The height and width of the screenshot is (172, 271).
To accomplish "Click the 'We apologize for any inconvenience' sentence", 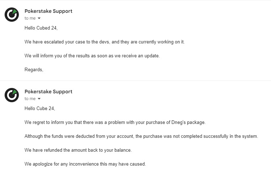I will pyautogui.click(x=85, y=164).
